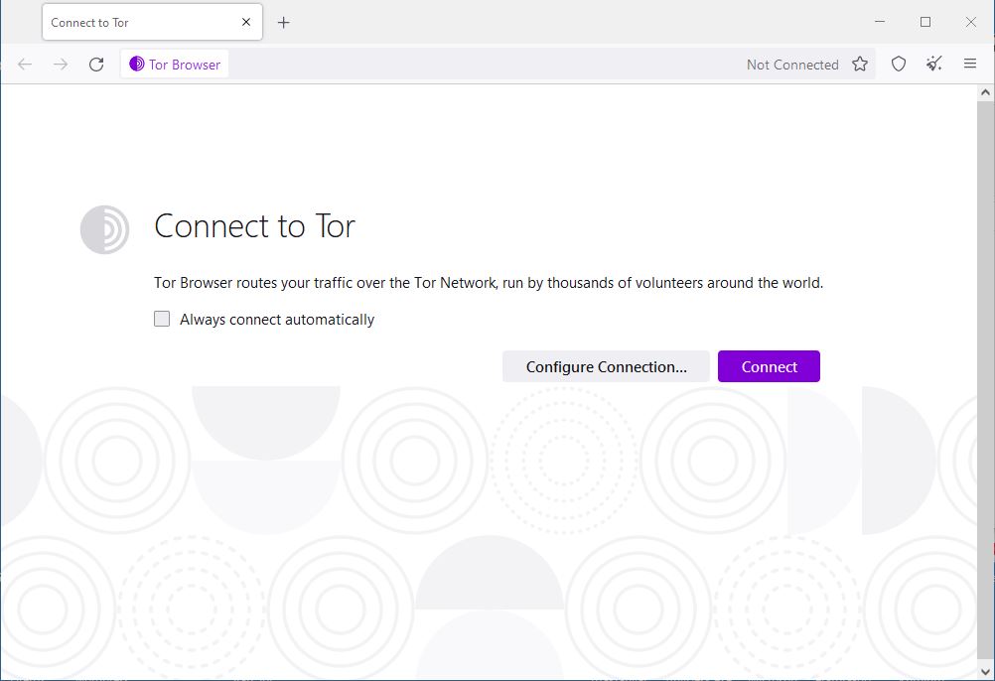Maximize the Tor Browser window
995x681 pixels.
click(x=925, y=22)
